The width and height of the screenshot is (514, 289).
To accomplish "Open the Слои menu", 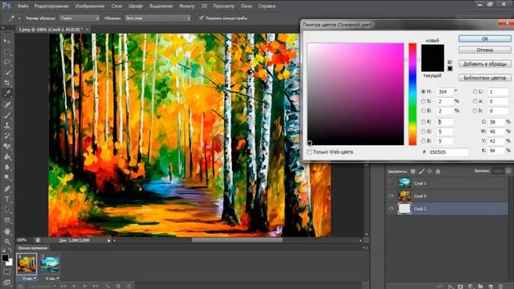I will tap(116, 6).
